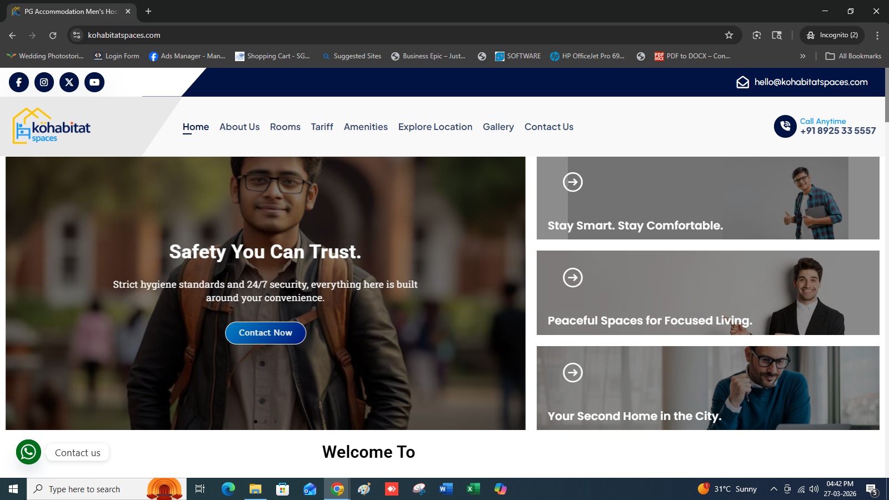Click the green WhatsApp chat icon
Screen dimensions: 889x500
[28, 452]
